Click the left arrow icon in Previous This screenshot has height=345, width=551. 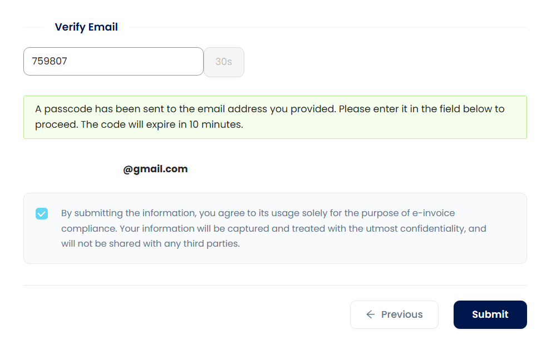pos(370,314)
